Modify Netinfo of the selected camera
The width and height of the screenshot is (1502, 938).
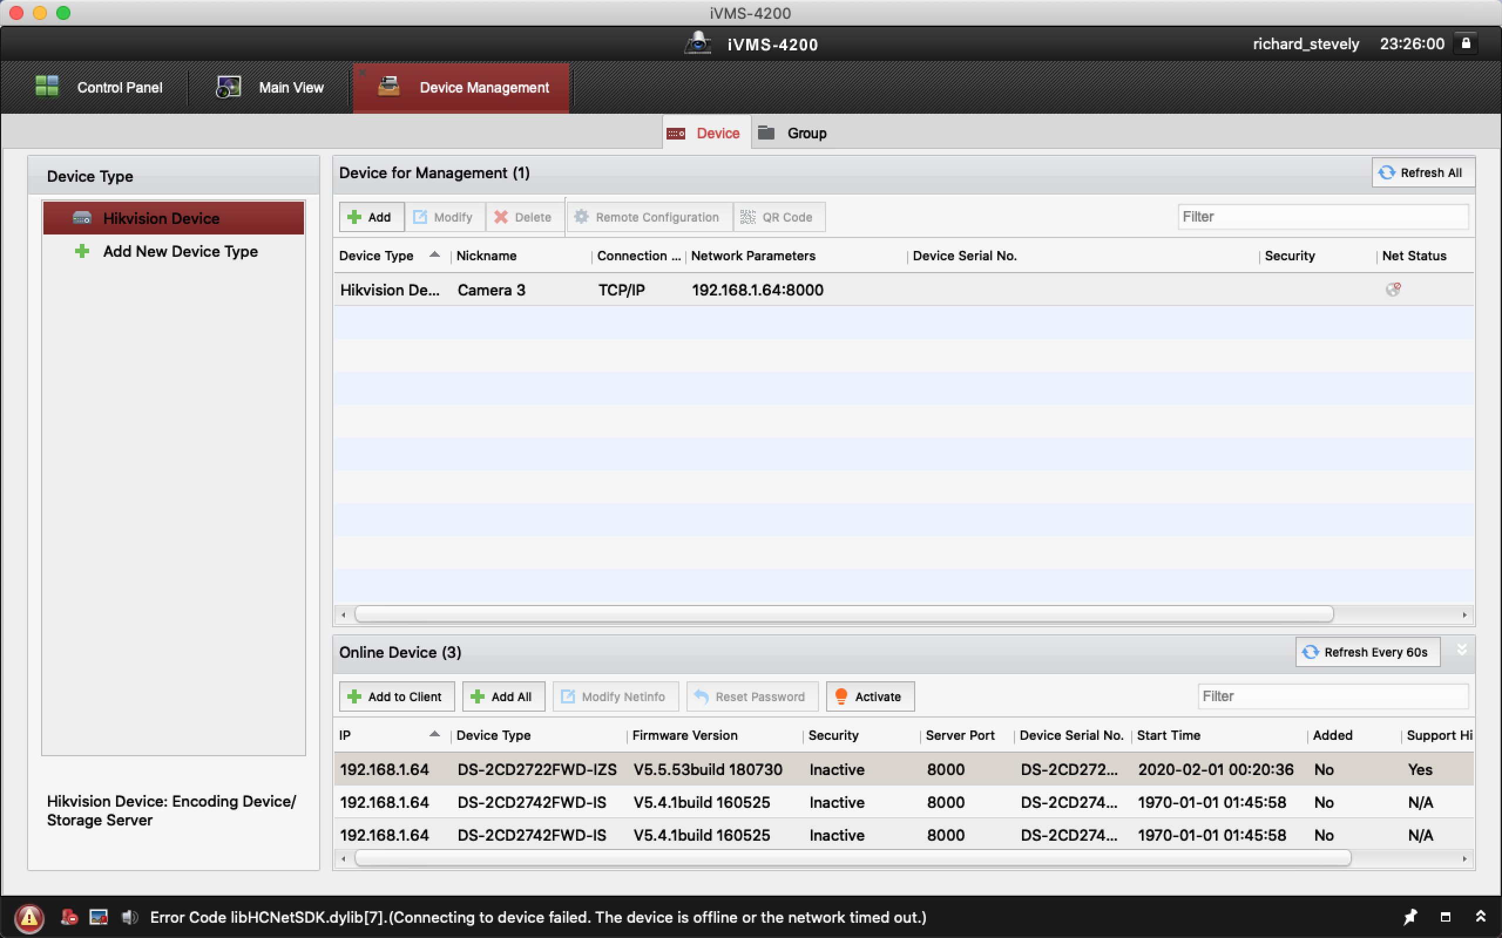tap(614, 696)
